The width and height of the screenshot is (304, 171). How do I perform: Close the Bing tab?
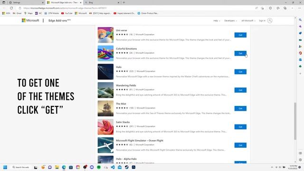[x=118, y=2]
